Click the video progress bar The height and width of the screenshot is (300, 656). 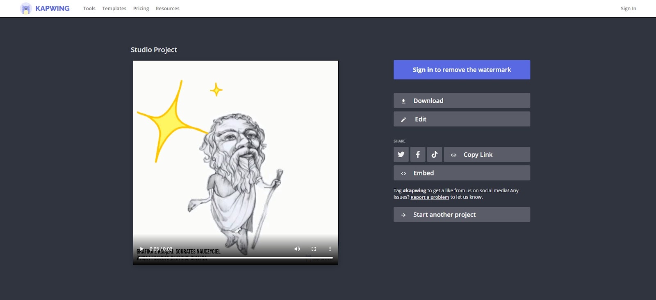236,257
